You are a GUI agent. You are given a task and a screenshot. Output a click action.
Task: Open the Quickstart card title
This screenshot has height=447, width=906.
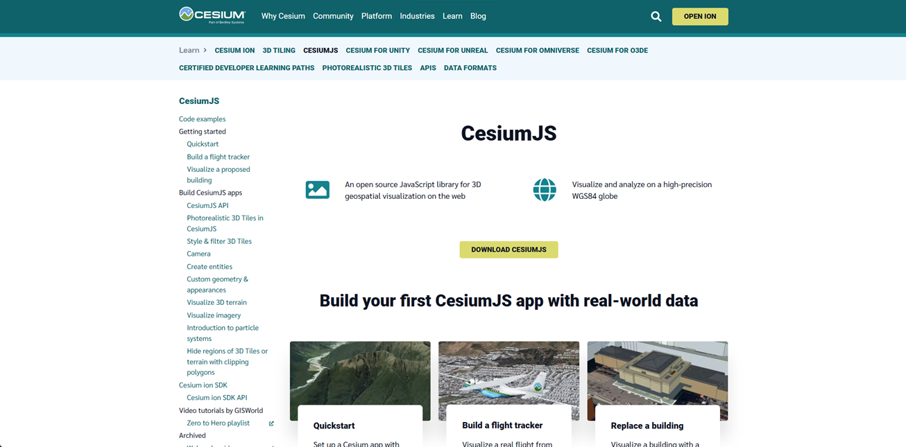334,426
